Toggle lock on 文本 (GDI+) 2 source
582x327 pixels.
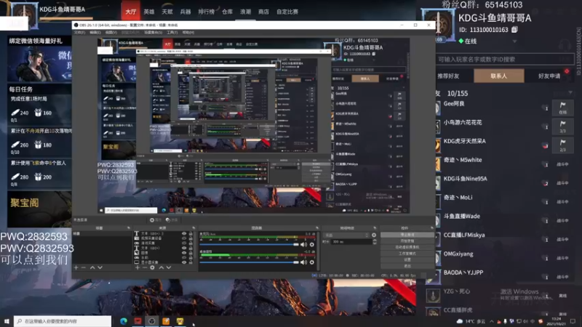[191, 234]
